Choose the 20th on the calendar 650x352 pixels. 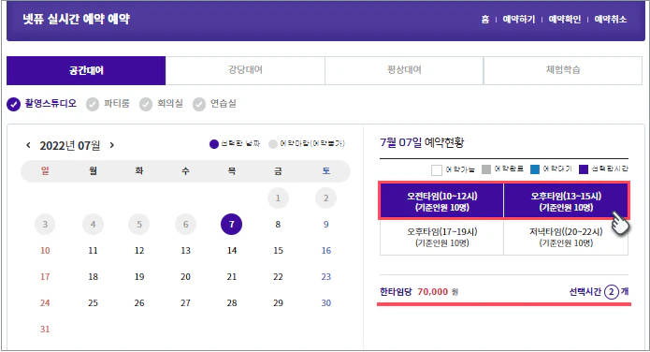[x=185, y=276]
